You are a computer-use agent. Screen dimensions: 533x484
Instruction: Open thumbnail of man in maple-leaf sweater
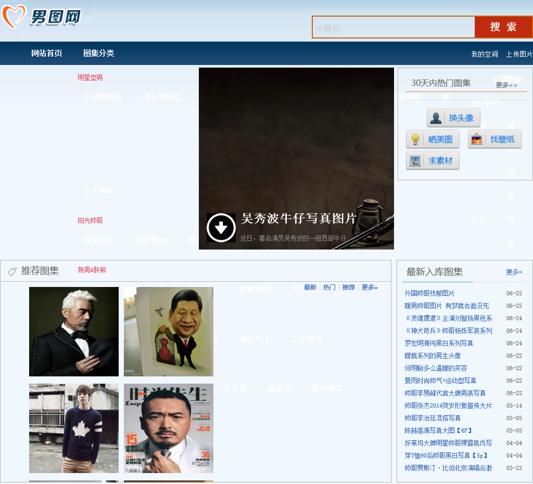point(74,428)
